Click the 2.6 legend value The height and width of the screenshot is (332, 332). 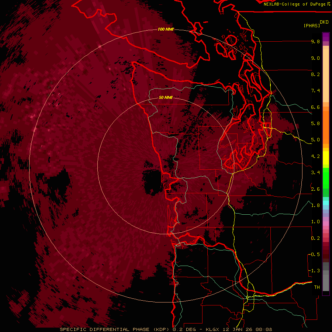[x=315, y=189]
